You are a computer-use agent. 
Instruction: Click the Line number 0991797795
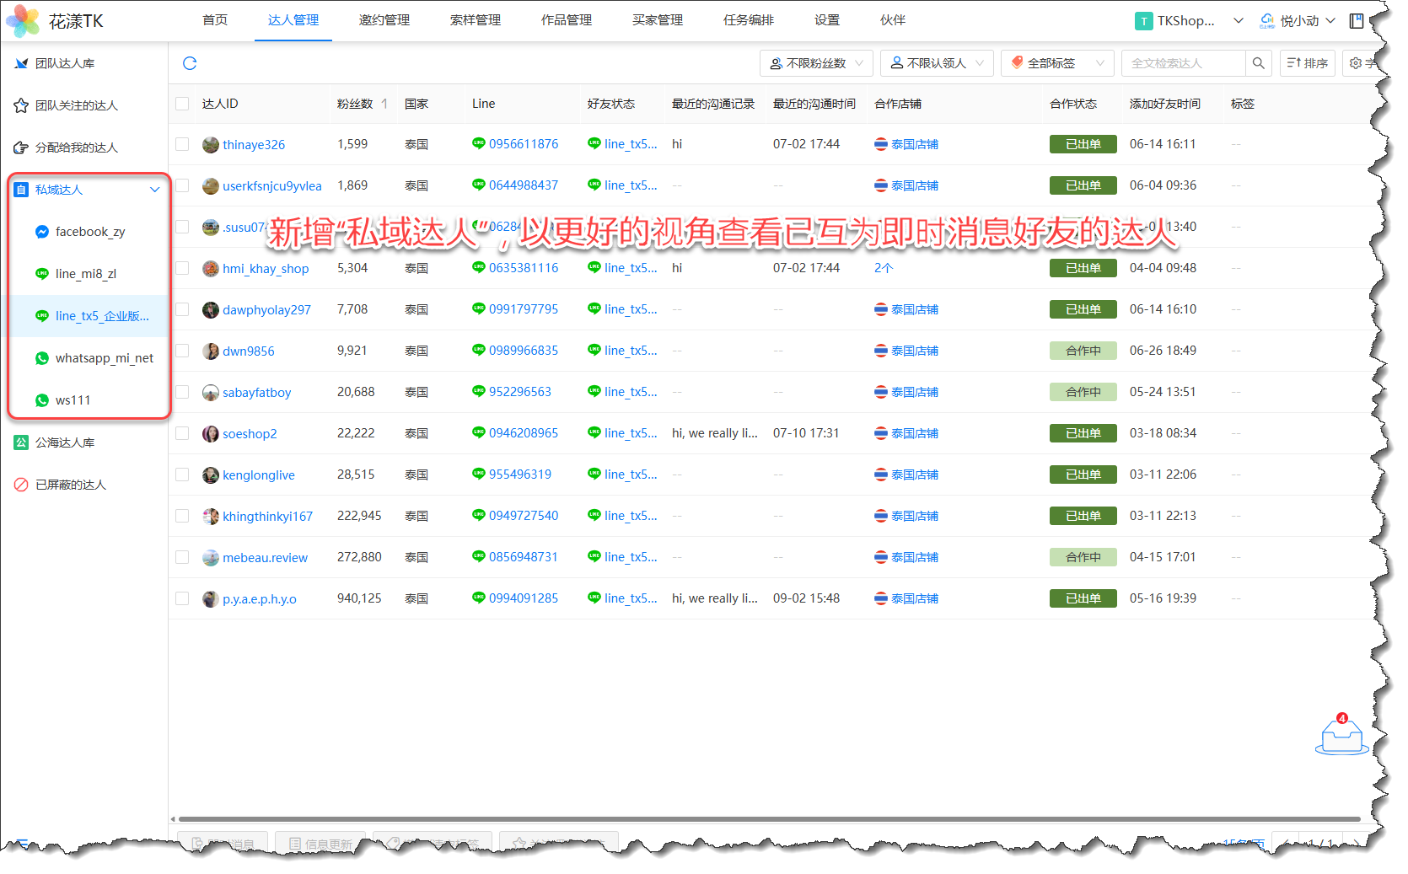pyautogui.click(x=523, y=309)
